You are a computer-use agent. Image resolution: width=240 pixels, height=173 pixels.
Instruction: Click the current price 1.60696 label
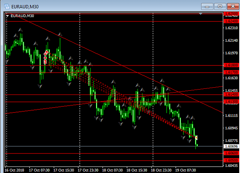point(231,147)
